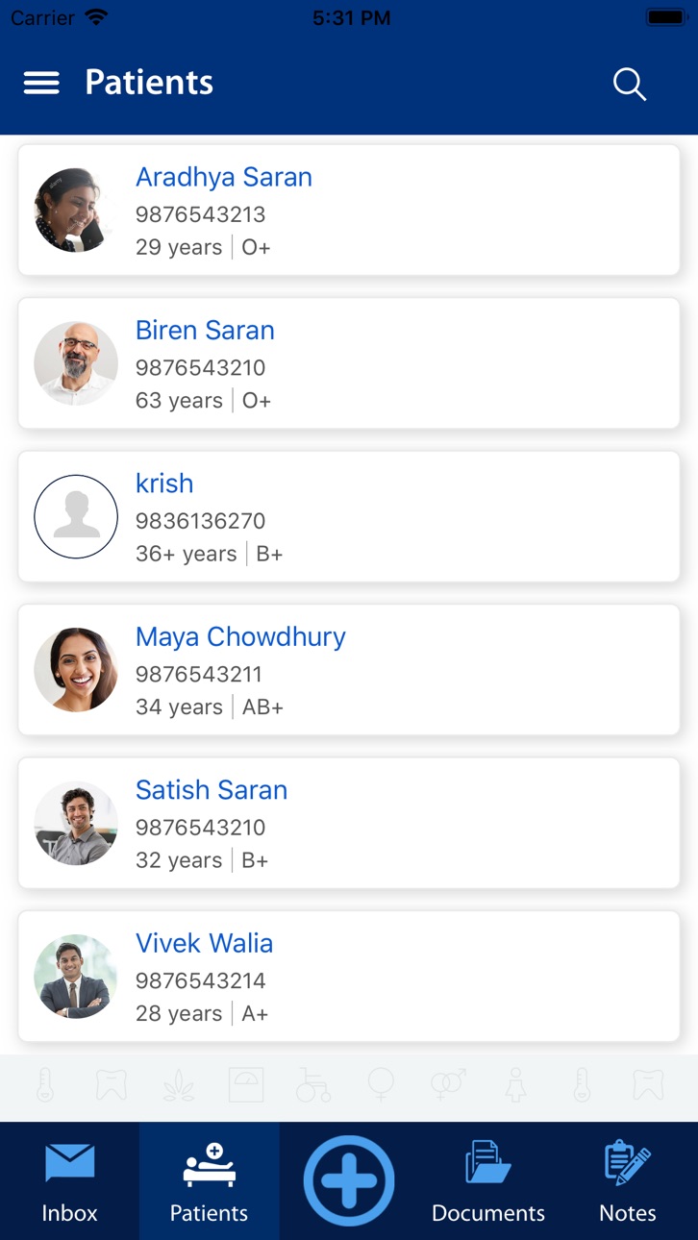This screenshot has height=1240, width=698.
Task: Open Vivek Walia's profile photo
Action: 76,977
